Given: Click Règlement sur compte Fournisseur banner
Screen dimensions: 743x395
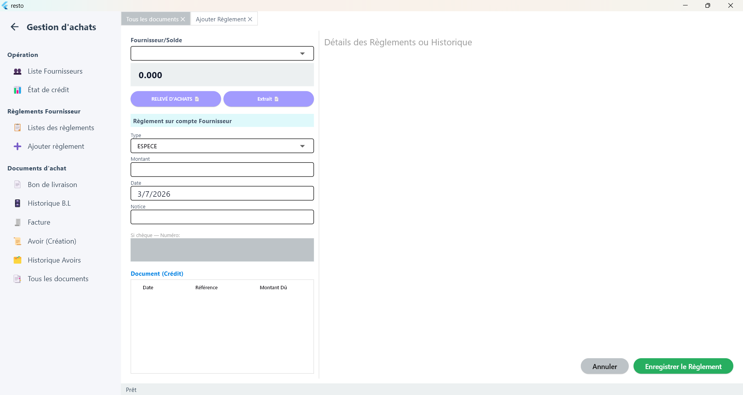Looking at the screenshot, I should [x=222, y=121].
